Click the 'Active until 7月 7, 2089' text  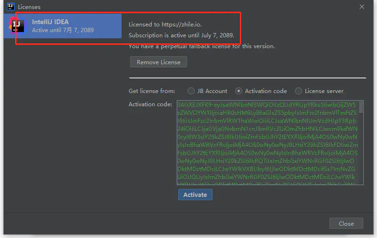tap(63, 30)
